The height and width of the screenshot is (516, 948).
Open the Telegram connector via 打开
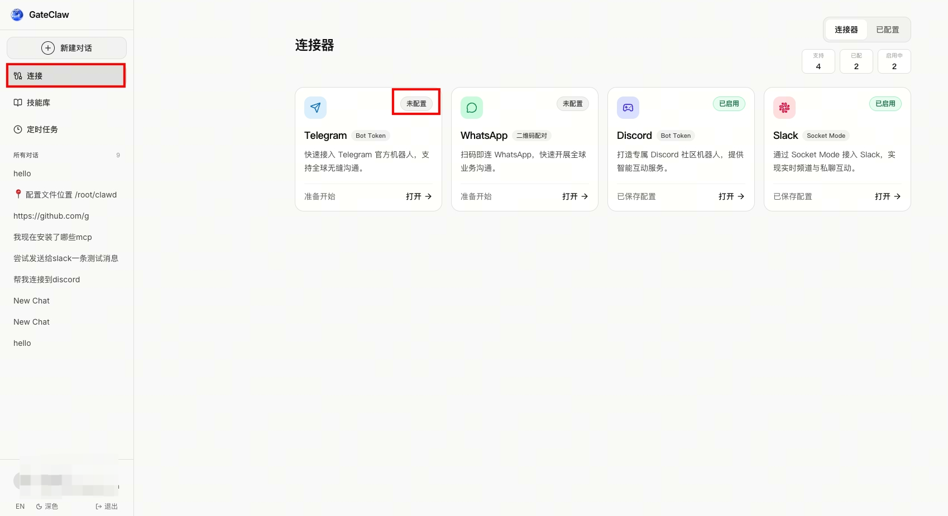click(x=419, y=196)
